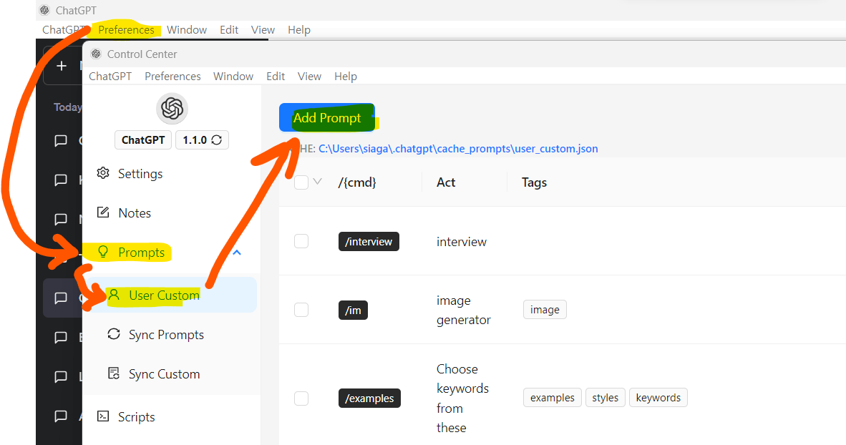Click the plus new chat icon in ChatGPT window

pyautogui.click(x=62, y=66)
